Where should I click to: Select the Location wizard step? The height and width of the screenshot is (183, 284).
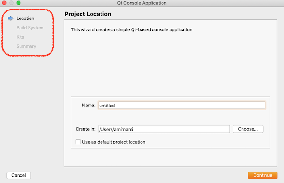(25, 19)
